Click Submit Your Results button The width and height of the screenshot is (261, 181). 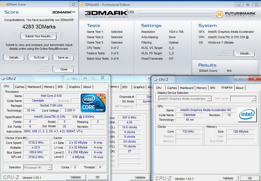tap(39, 36)
